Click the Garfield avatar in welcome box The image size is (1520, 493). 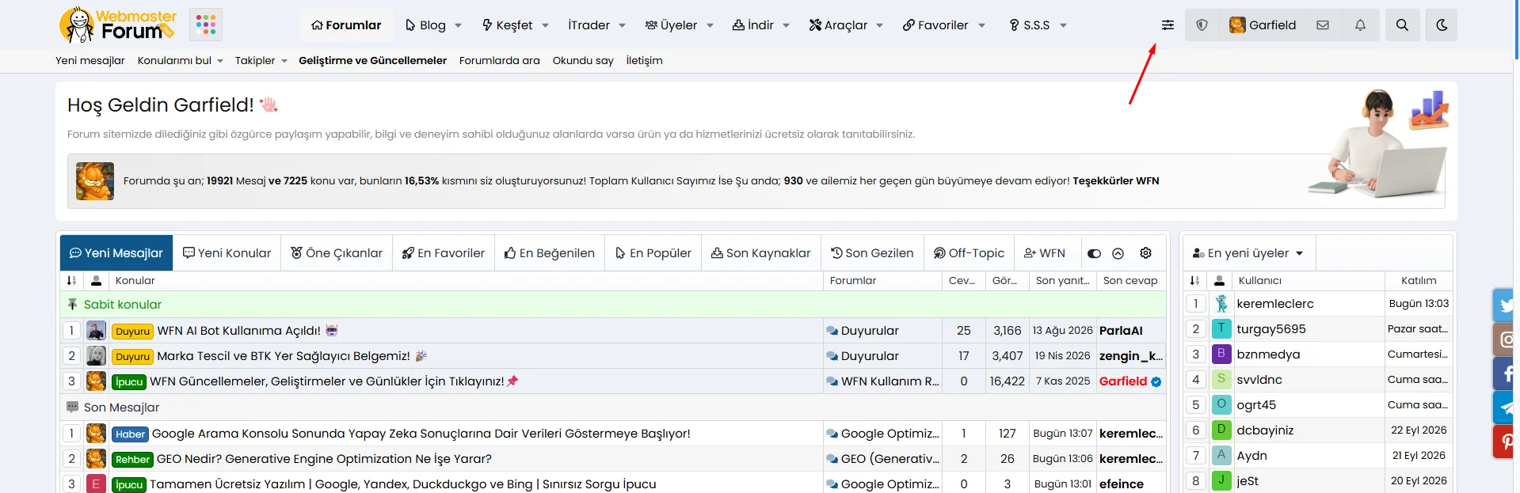click(x=95, y=181)
